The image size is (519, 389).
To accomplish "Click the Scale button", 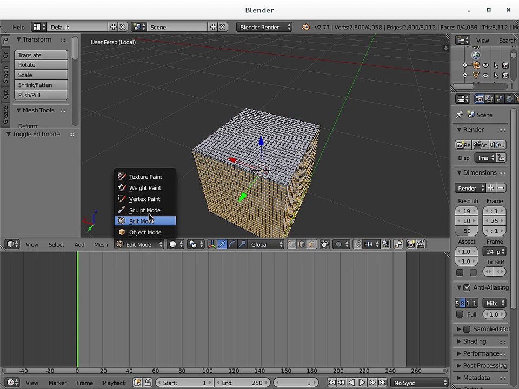I will point(41,75).
